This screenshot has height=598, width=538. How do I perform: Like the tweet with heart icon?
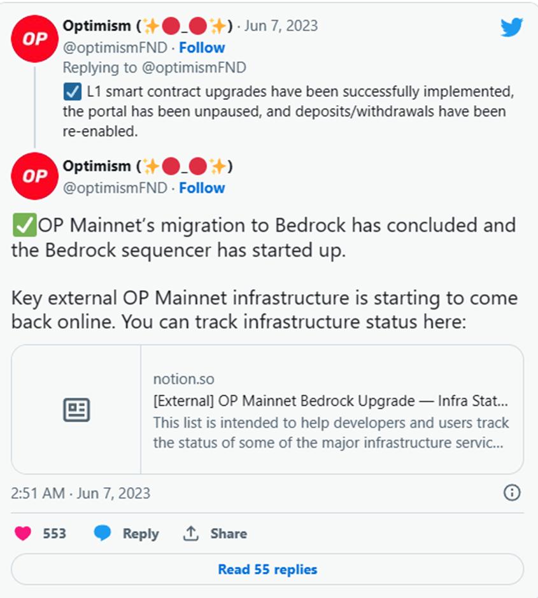point(23,533)
